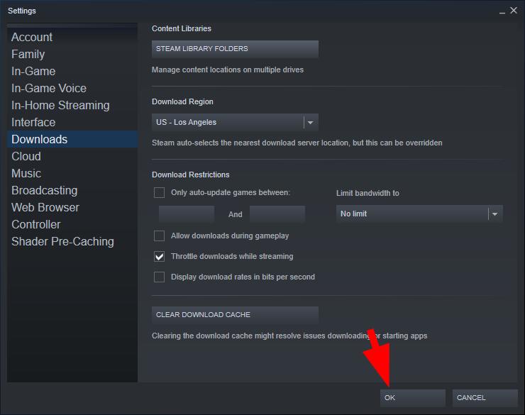This screenshot has width=525, height=415.
Task: Enable Display download rates in bits
Action: point(159,277)
